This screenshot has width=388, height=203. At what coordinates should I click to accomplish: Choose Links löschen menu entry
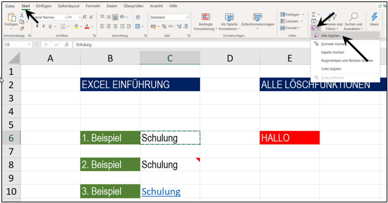point(345,69)
